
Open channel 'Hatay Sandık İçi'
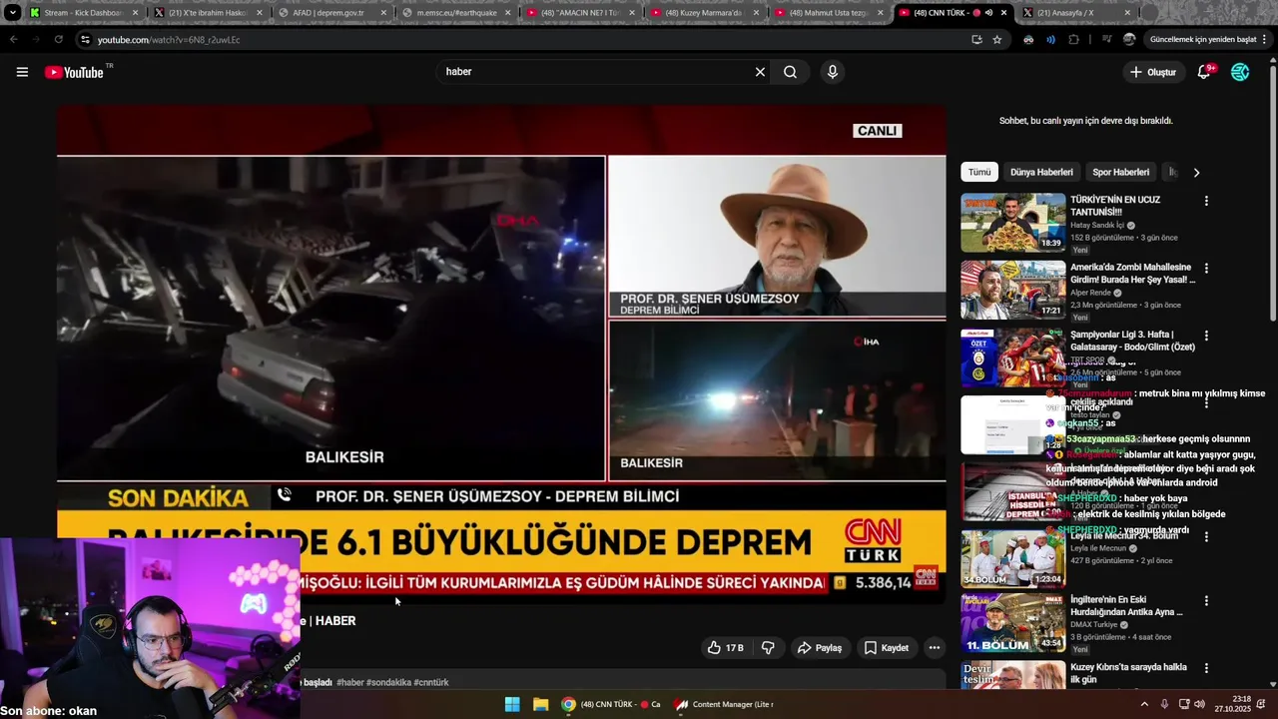click(x=1098, y=226)
